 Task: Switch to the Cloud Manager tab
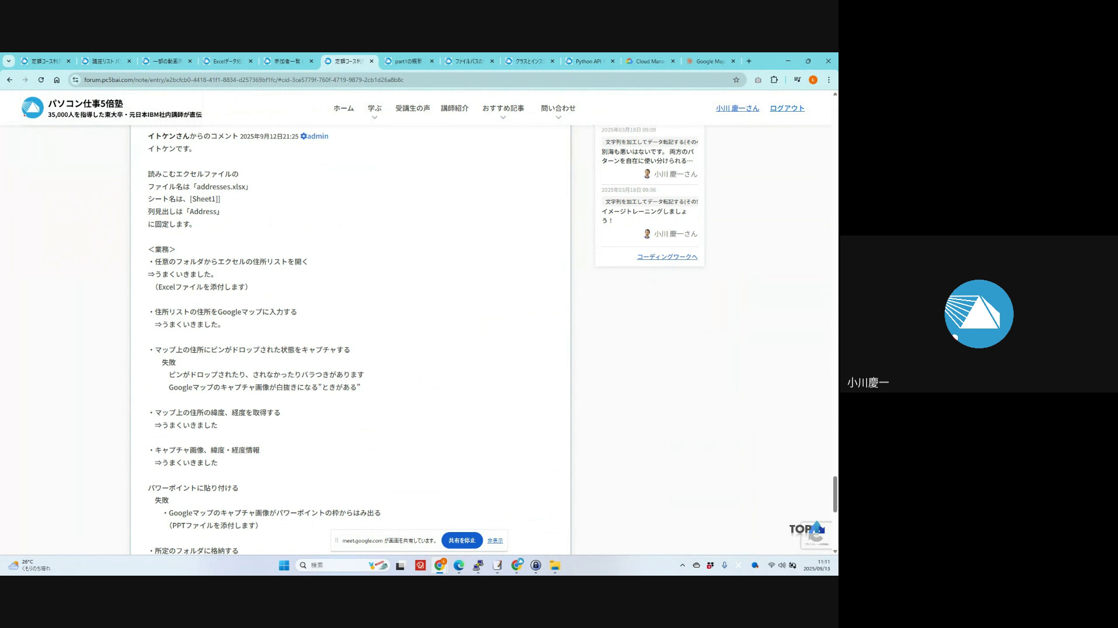click(x=649, y=61)
